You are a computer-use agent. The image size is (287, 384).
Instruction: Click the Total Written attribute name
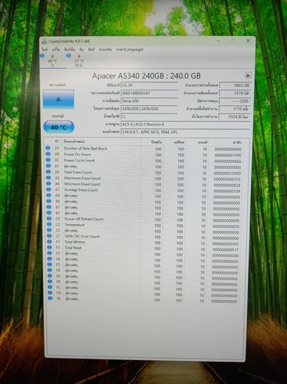pos(75,242)
